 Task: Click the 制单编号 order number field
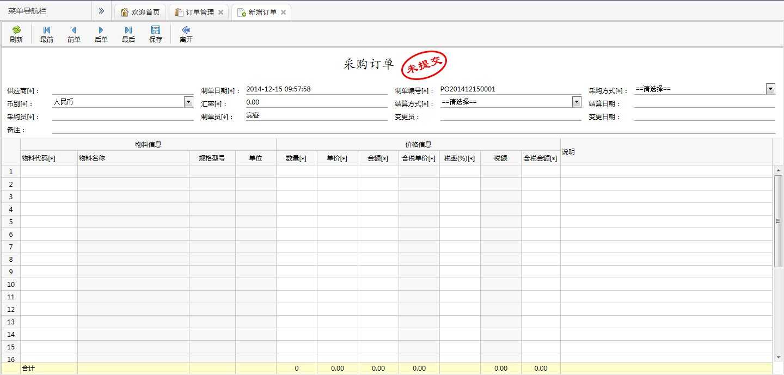pos(511,89)
